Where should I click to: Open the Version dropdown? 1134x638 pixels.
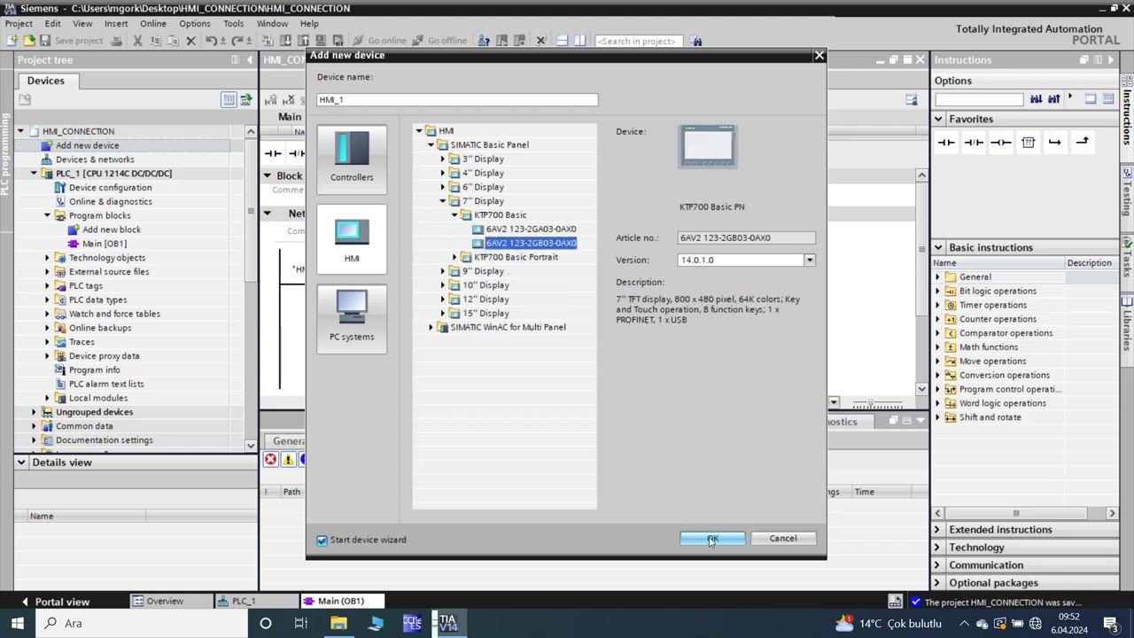809,260
